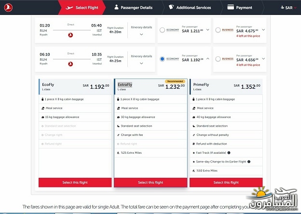Click airline logo on 06:10 flight row
This screenshot has height=214, width=301.
coord(70,64)
